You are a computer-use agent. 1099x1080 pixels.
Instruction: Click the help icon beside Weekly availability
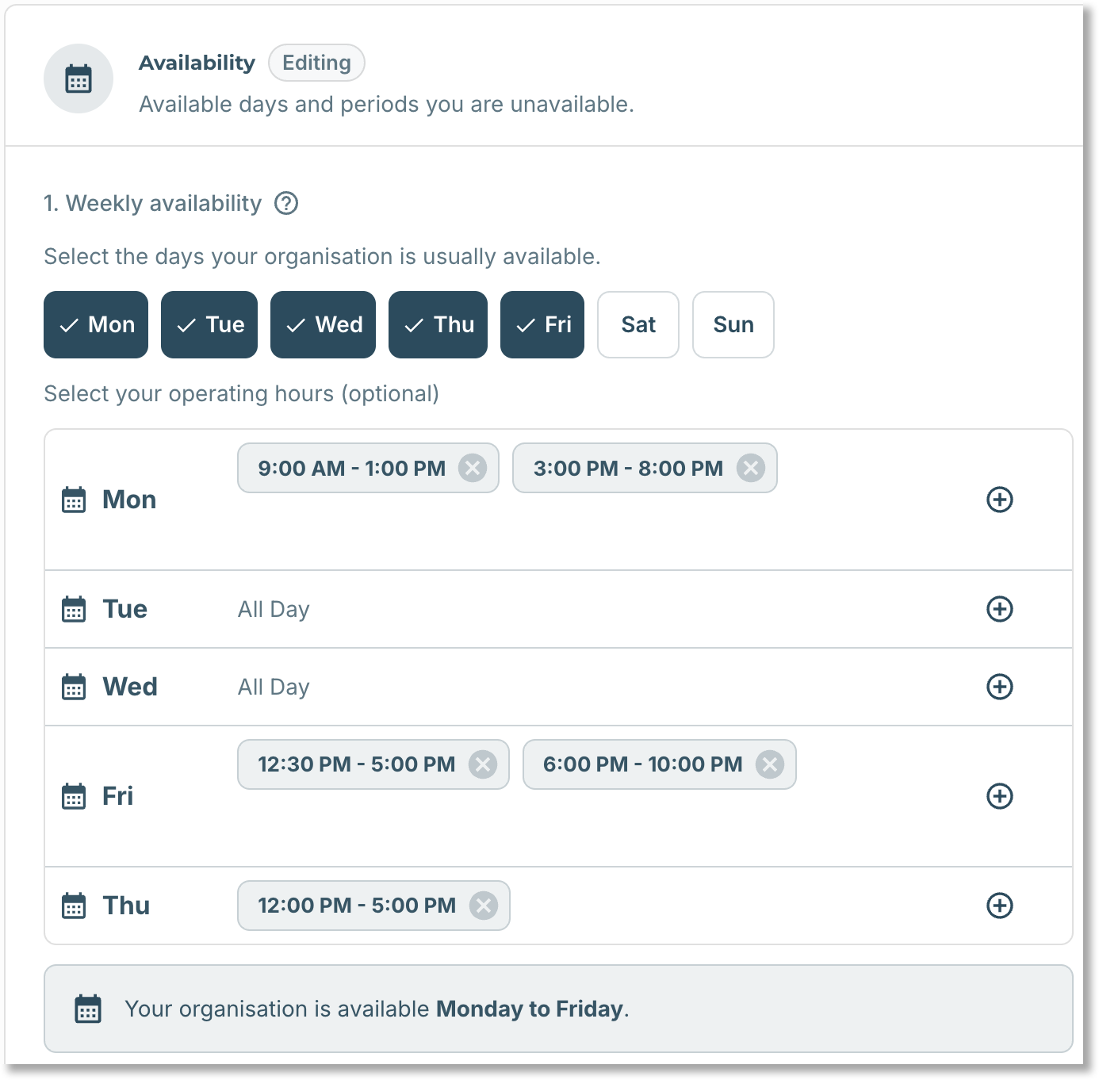(286, 204)
